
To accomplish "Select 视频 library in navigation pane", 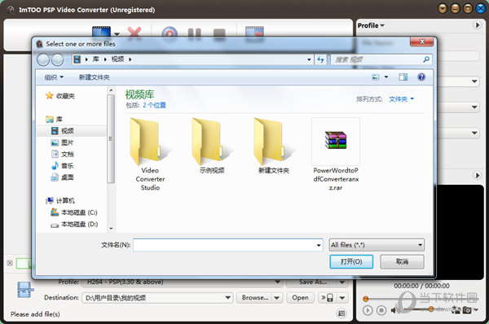I will coord(63,131).
